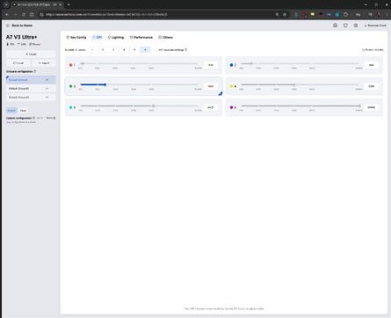The image size is (391, 318).
Task: Click the info icon beside X/Y separate settings
Action: pos(186,50)
